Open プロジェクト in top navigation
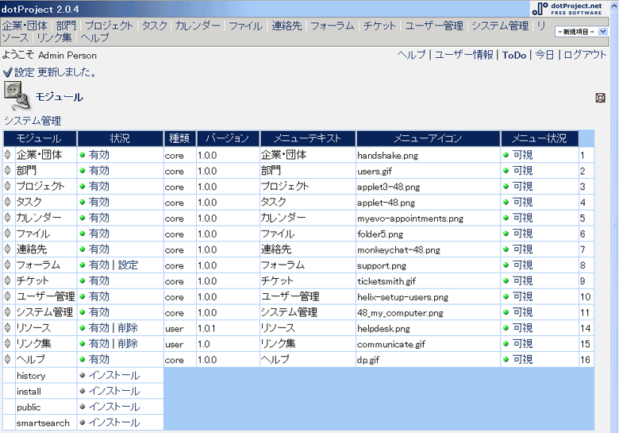The image size is (619, 433). pos(109,25)
